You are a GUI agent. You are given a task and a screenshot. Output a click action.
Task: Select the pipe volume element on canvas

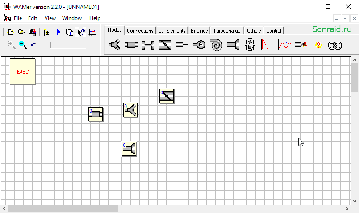96,114
